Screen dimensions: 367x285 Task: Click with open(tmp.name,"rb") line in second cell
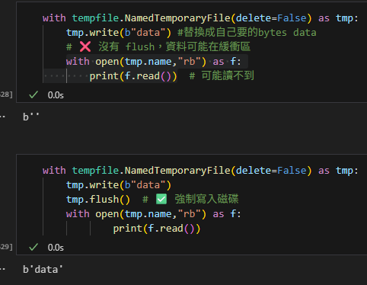click(154, 214)
